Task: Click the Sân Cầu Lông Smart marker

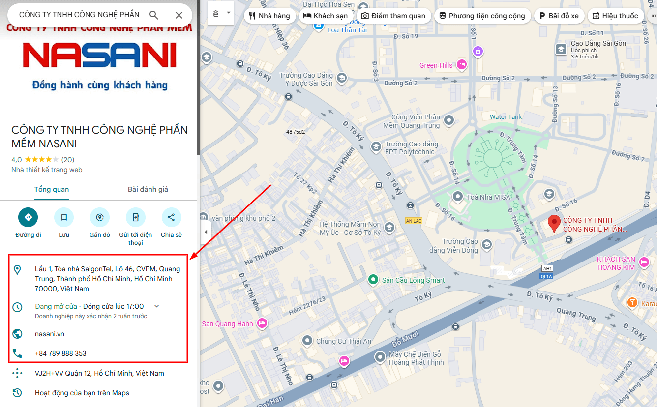Action: pos(374,280)
